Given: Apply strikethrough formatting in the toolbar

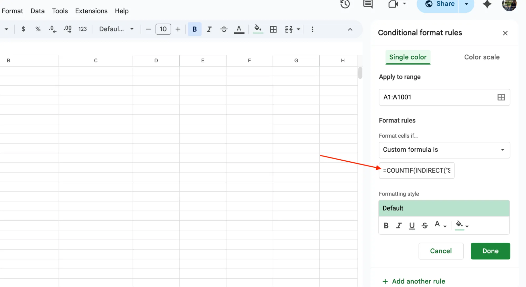Looking at the screenshot, I should [x=224, y=29].
